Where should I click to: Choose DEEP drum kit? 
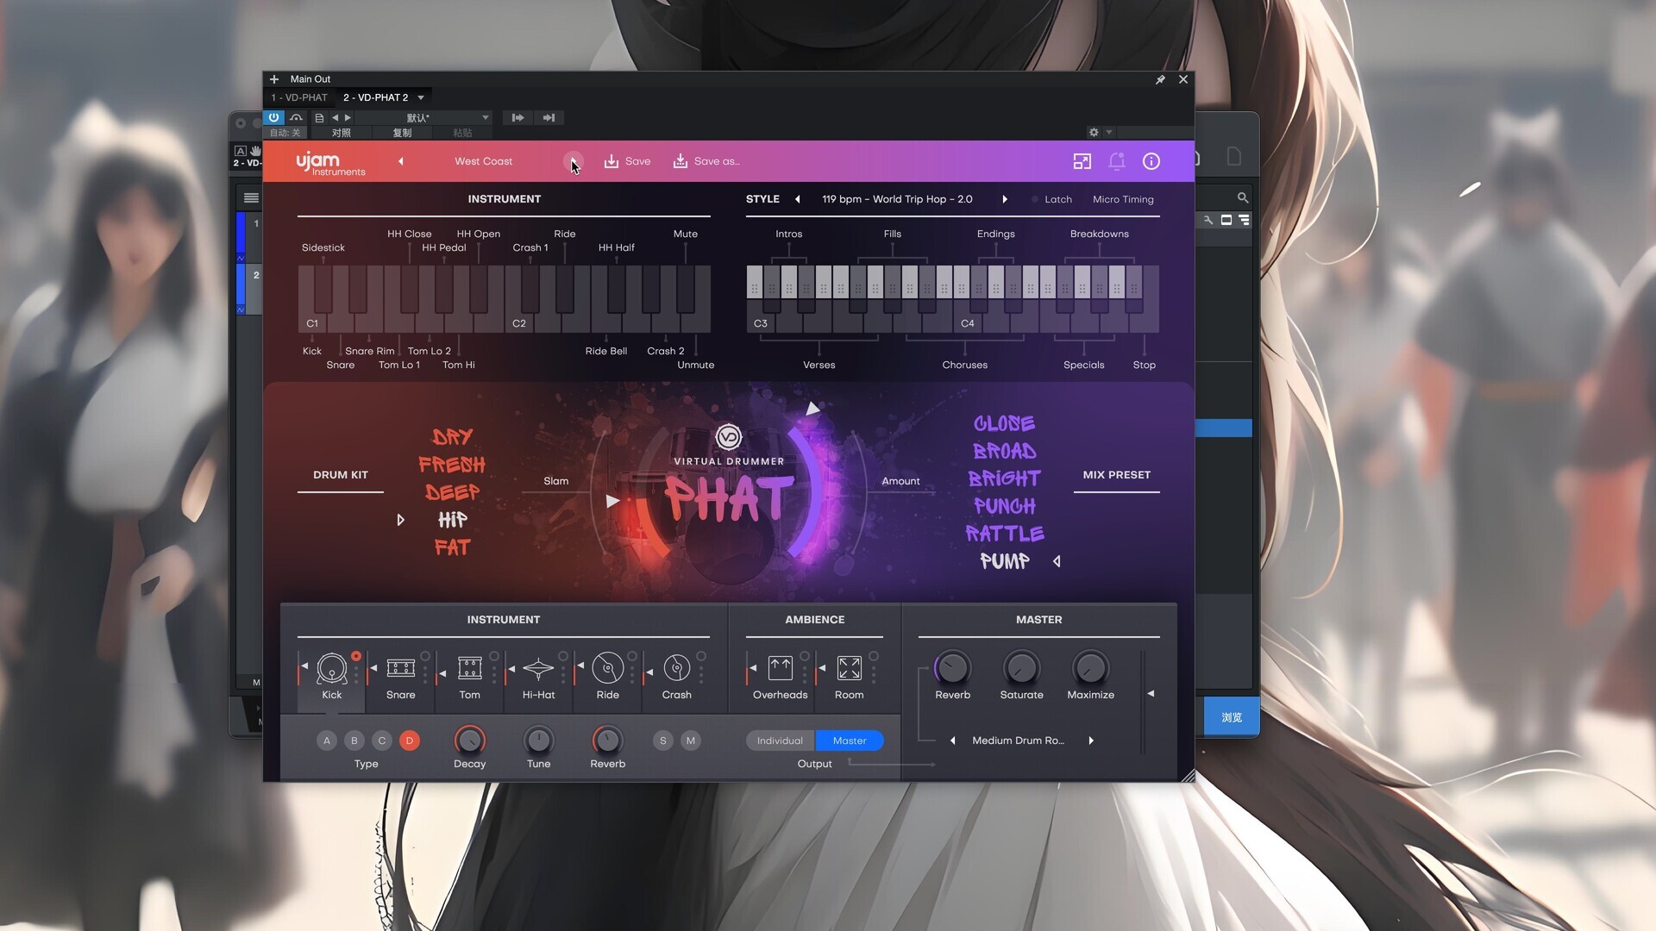(x=452, y=492)
